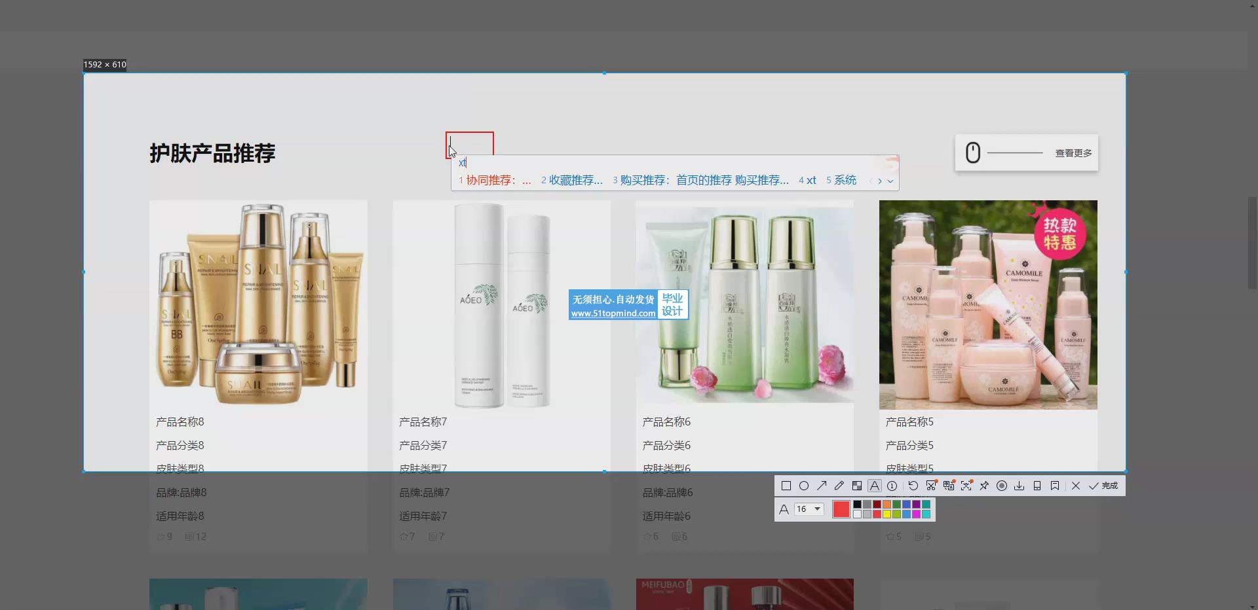Pick the pencil freehand tool
Screen dimensions: 1258x610
pos(839,486)
